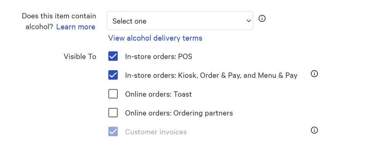Click the 'Online orders: Toast' label text
This screenshot has width=381, height=153.
[158, 94]
